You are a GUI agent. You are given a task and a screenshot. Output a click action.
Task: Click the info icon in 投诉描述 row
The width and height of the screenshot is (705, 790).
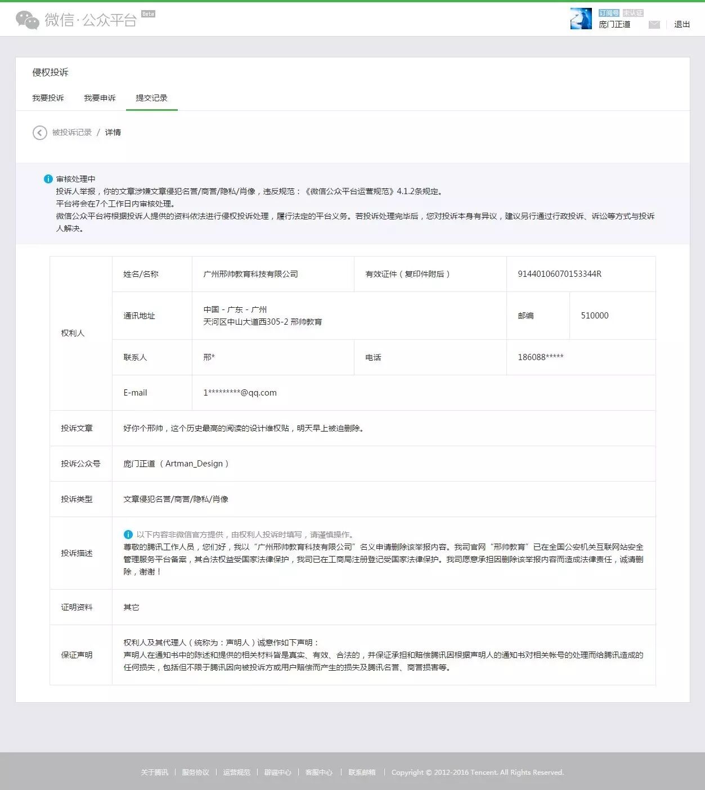coord(128,535)
